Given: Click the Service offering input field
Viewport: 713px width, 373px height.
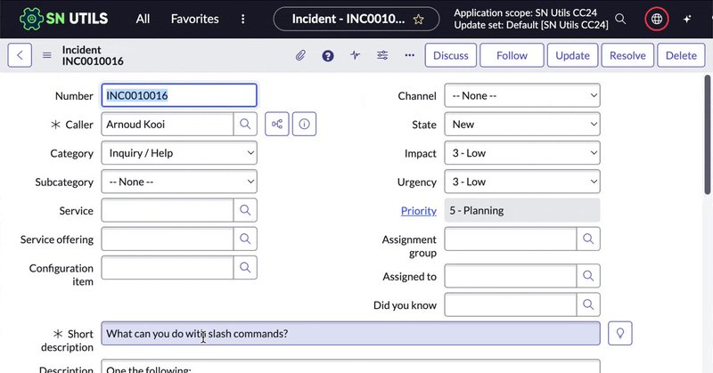Looking at the screenshot, I should [x=168, y=239].
